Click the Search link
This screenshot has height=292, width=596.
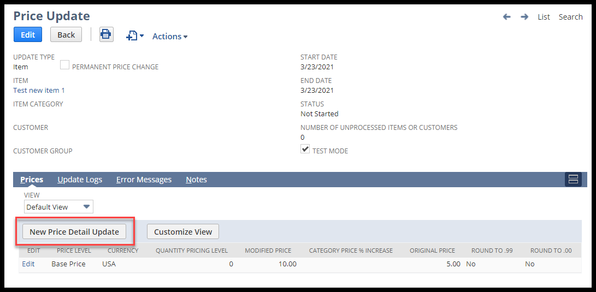(570, 17)
